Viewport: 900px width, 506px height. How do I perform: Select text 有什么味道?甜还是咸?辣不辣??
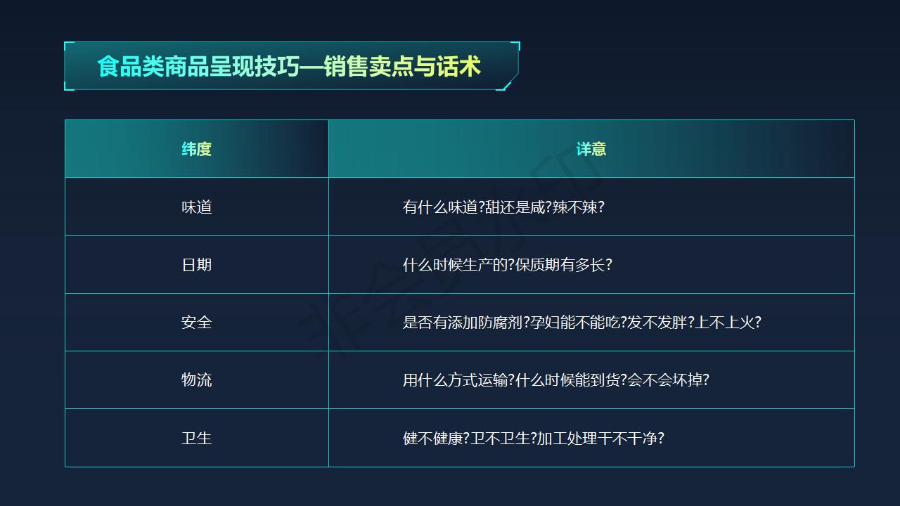coord(503,207)
